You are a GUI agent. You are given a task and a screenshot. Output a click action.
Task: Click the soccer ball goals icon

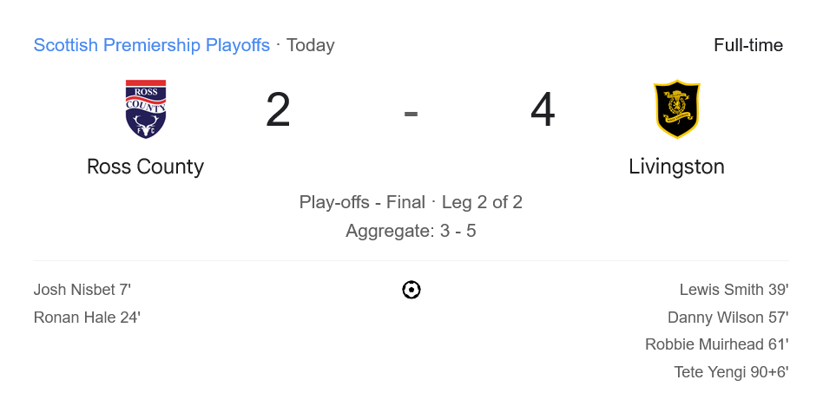click(411, 290)
